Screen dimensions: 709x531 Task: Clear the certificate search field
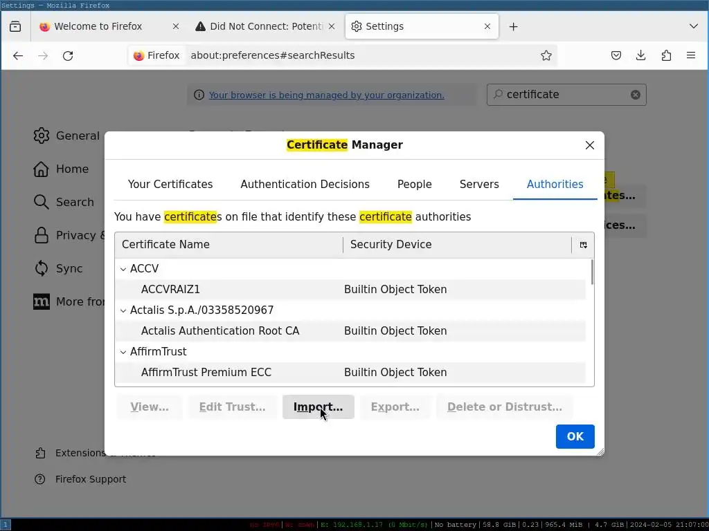click(x=636, y=95)
